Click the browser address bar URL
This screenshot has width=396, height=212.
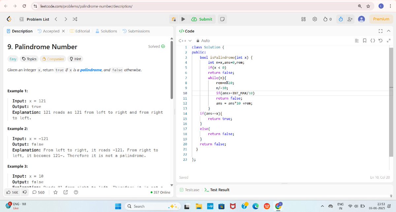click(86, 6)
